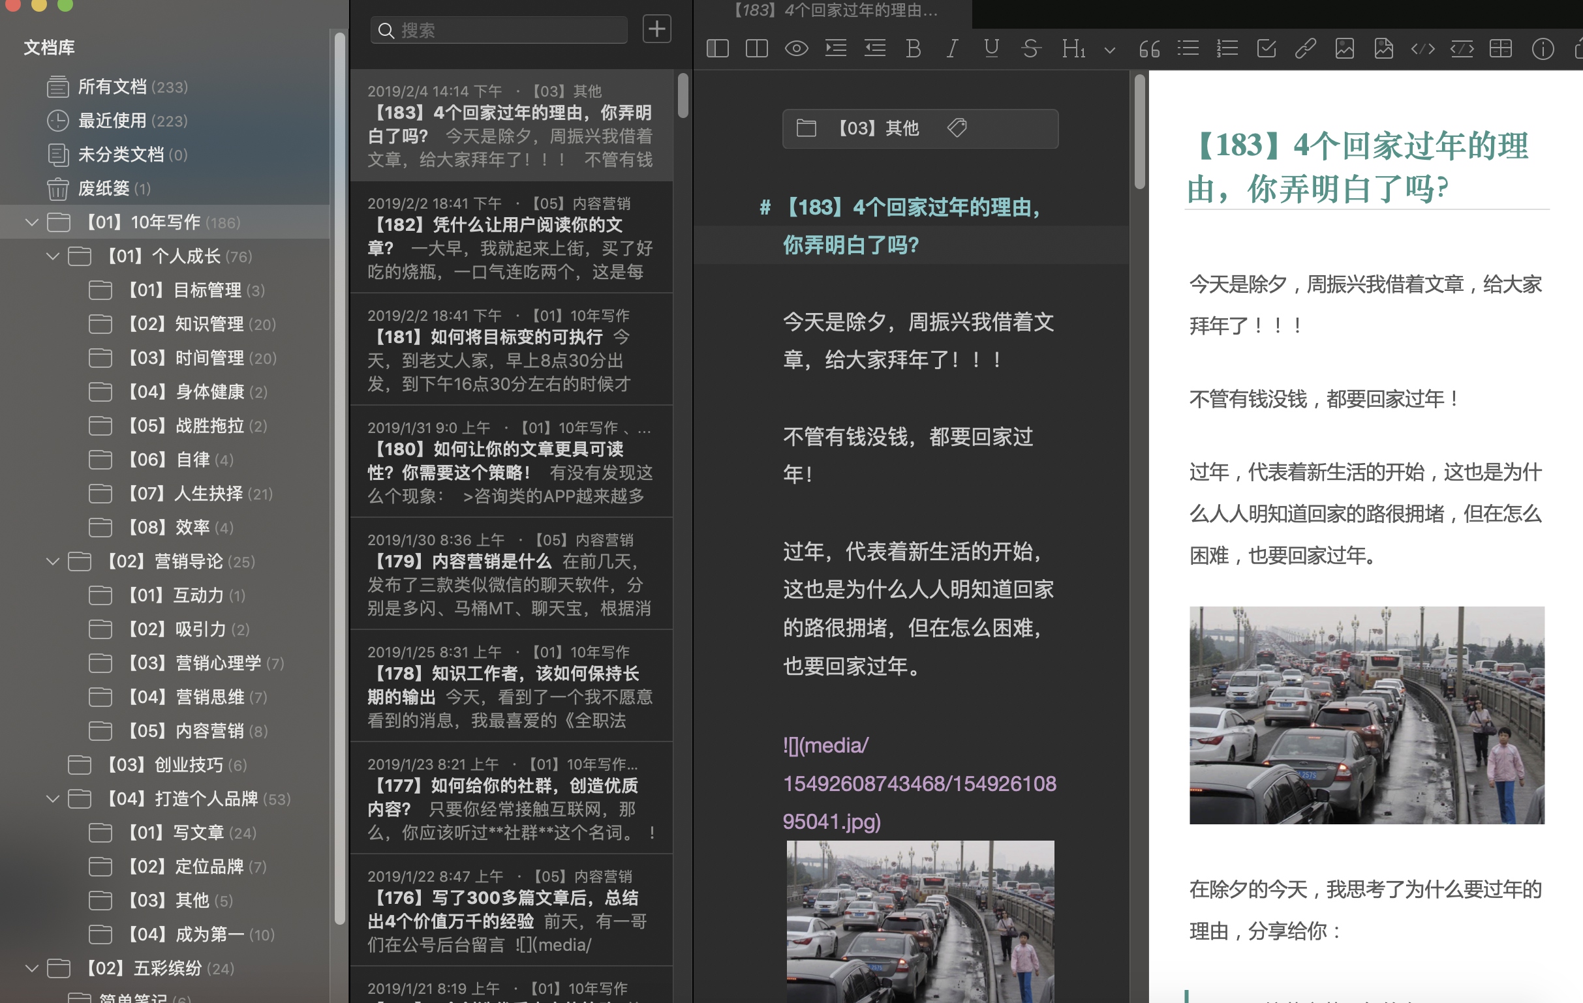Collapse the 【04】打造个人品牌 folder
The height and width of the screenshot is (1003, 1583).
[x=53, y=800]
